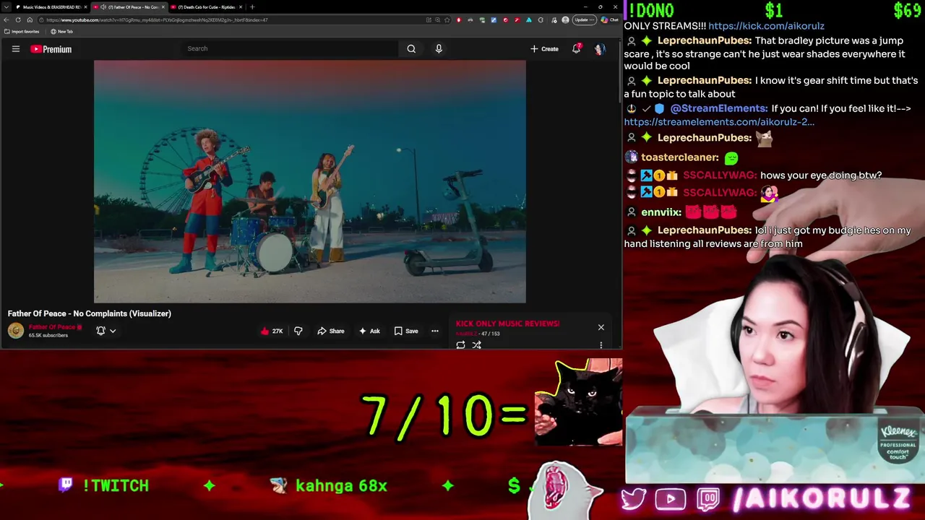
Task: Toggle playlist loop icon
Action: (x=460, y=345)
